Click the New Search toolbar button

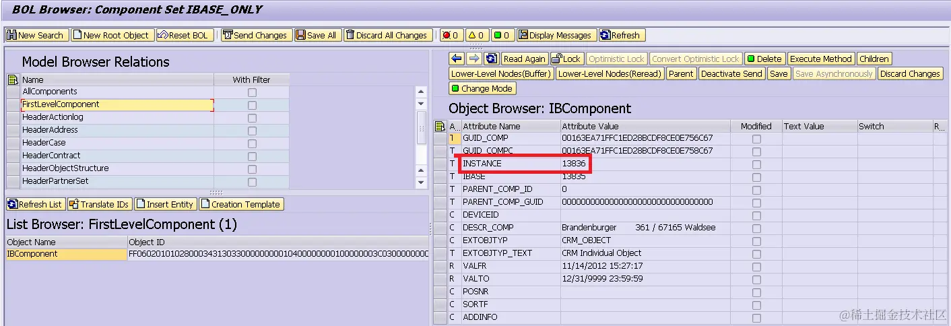tap(36, 35)
